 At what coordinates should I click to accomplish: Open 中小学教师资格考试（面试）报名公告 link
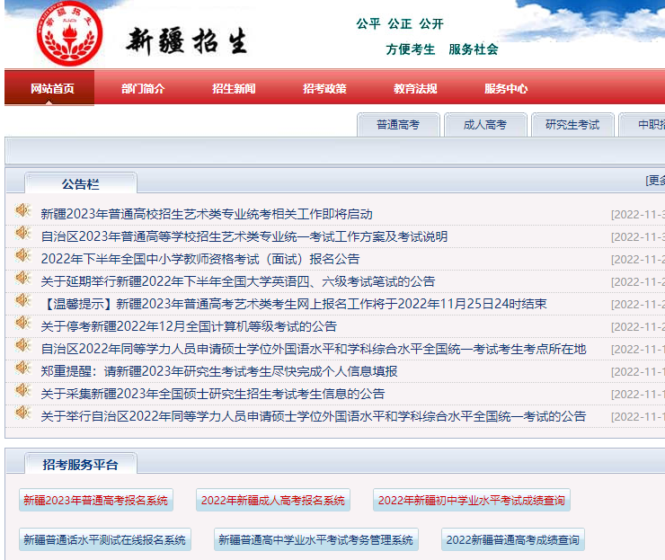(x=200, y=259)
